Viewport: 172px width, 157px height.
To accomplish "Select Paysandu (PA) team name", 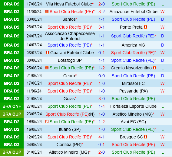I will (134, 91).
